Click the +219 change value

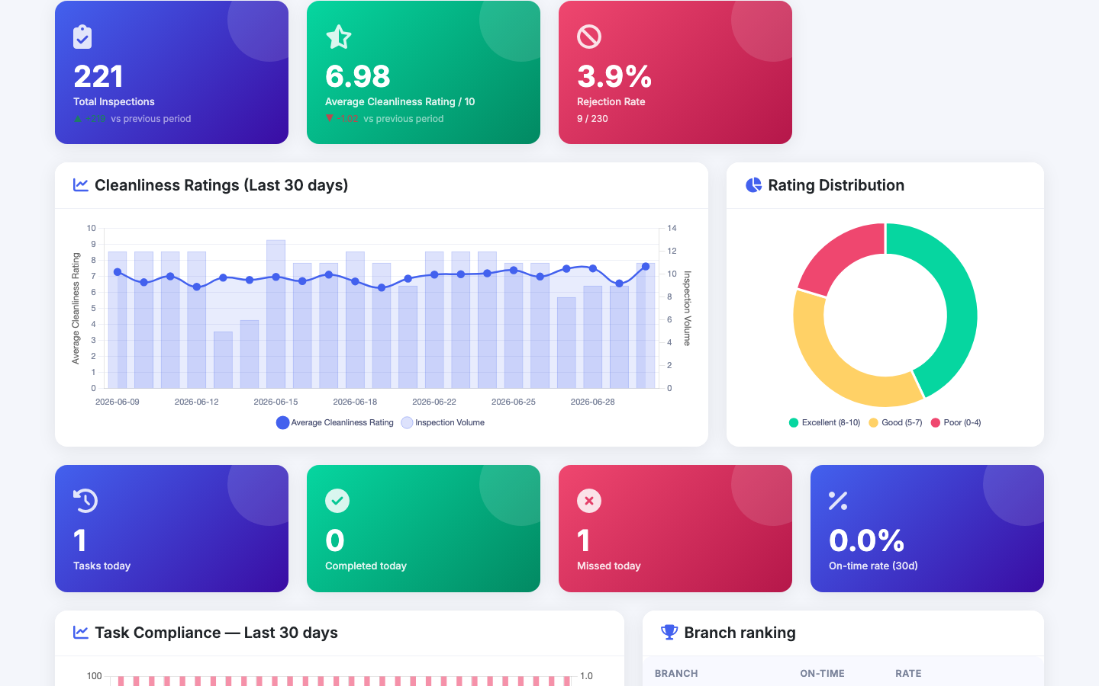tap(95, 119)
